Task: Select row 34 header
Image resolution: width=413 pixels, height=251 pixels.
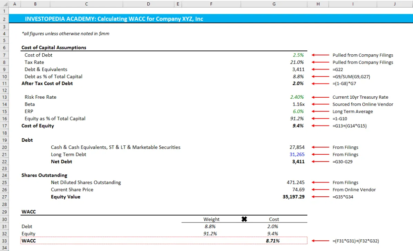Action: point(4,247)
